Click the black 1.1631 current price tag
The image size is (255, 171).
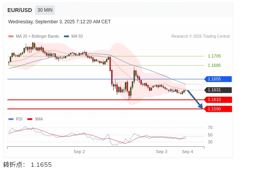click(x=218, y=90)
